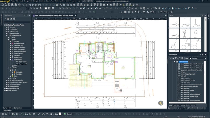Click the open folder icon in the toolbar
Screen dimensions: 210x118
(x=6, y=5)
